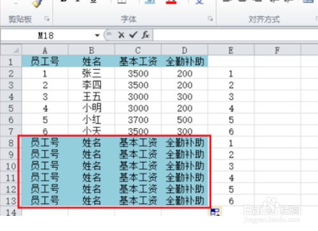
Task: Select the Format Painter brush tool
Action: coord(38,4)
